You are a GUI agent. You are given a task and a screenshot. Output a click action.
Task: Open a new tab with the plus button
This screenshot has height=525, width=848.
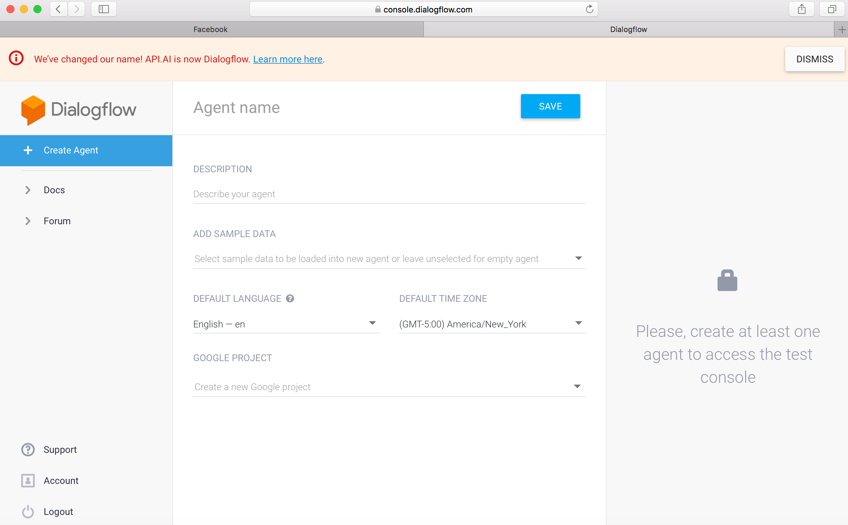pos(841,30)
